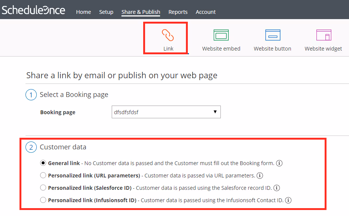Select the General link radio button
349x216 pixels.
43,163
